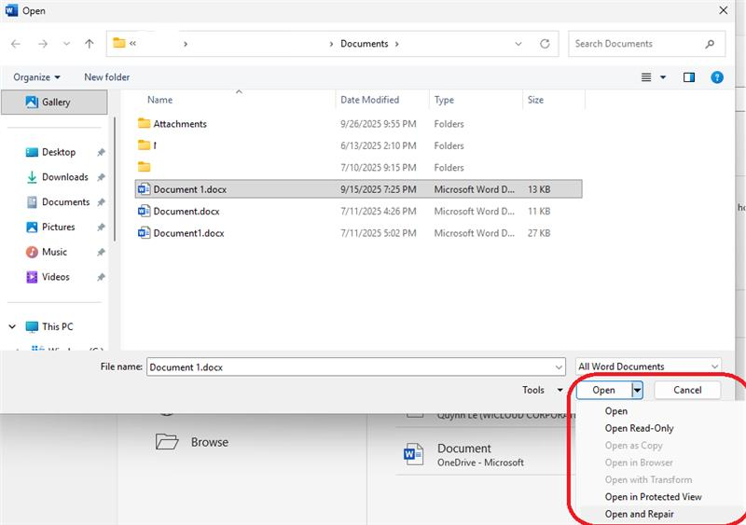Expand the File name dropdown arrow

click(x=559, y=367)
